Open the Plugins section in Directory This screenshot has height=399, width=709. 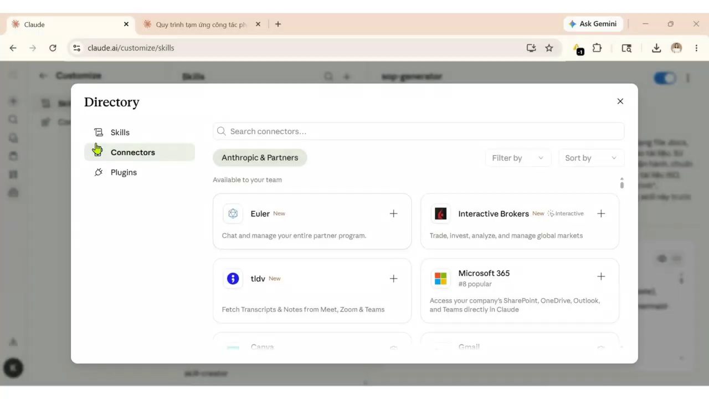139,172
